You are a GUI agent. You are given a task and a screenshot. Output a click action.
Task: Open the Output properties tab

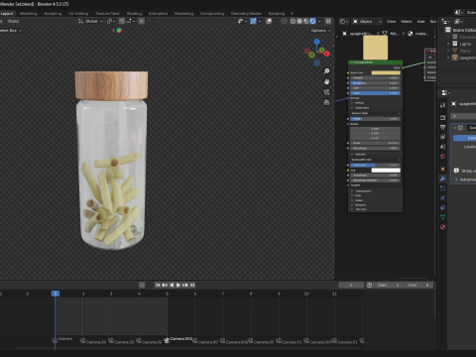pyautogui.click(x=443, y=127)
